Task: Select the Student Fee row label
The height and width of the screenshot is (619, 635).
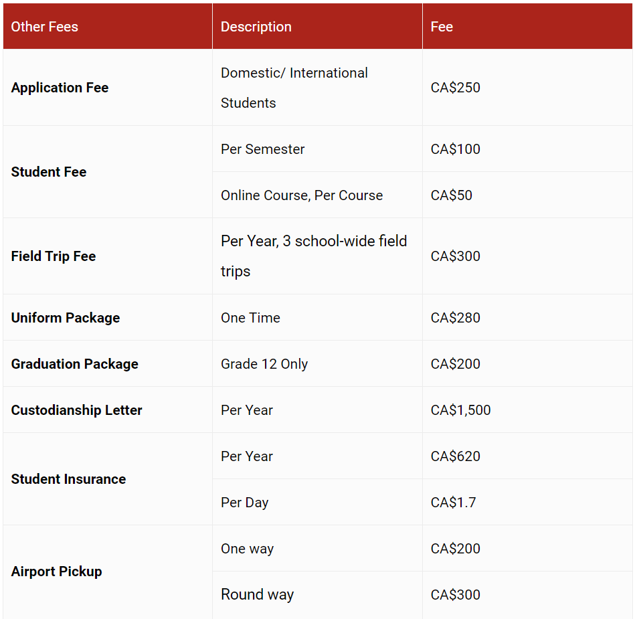Action: click(x=49, y=172)
